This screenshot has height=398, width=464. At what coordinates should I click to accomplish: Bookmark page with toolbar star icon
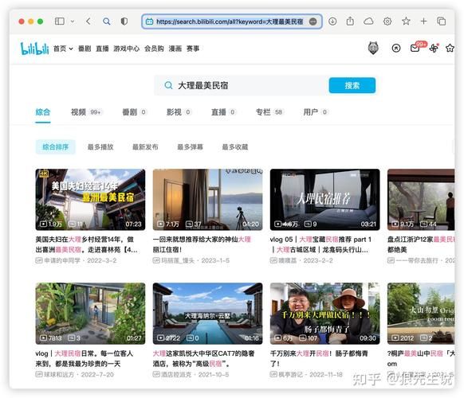point(406,21)
